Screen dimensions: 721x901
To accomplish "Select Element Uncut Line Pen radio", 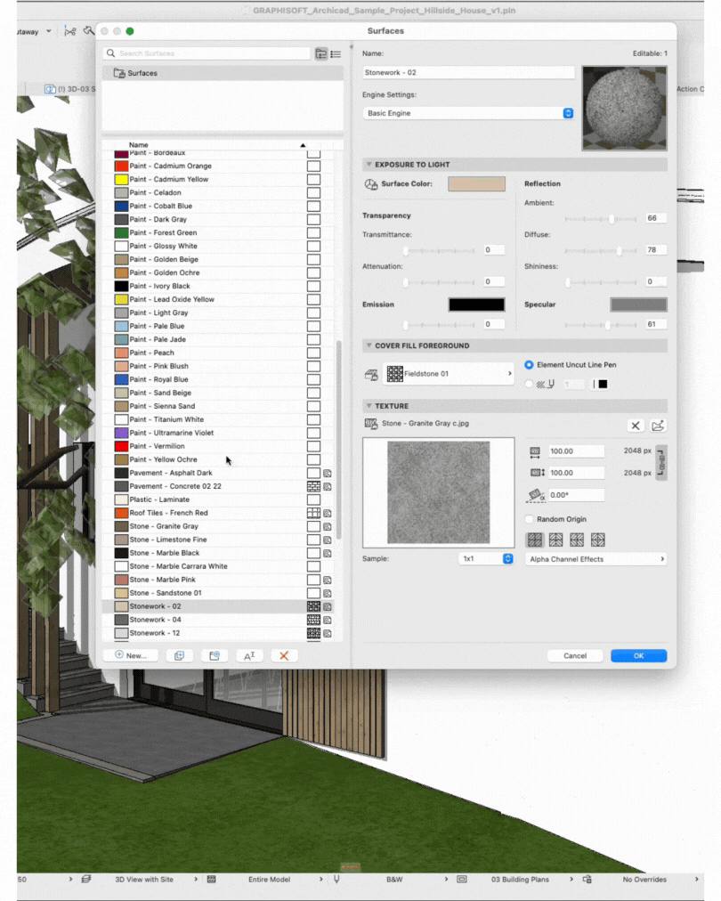I will [529, 365].
